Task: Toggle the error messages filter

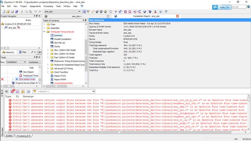Action: pyautogui.click(x=12, y=91)
